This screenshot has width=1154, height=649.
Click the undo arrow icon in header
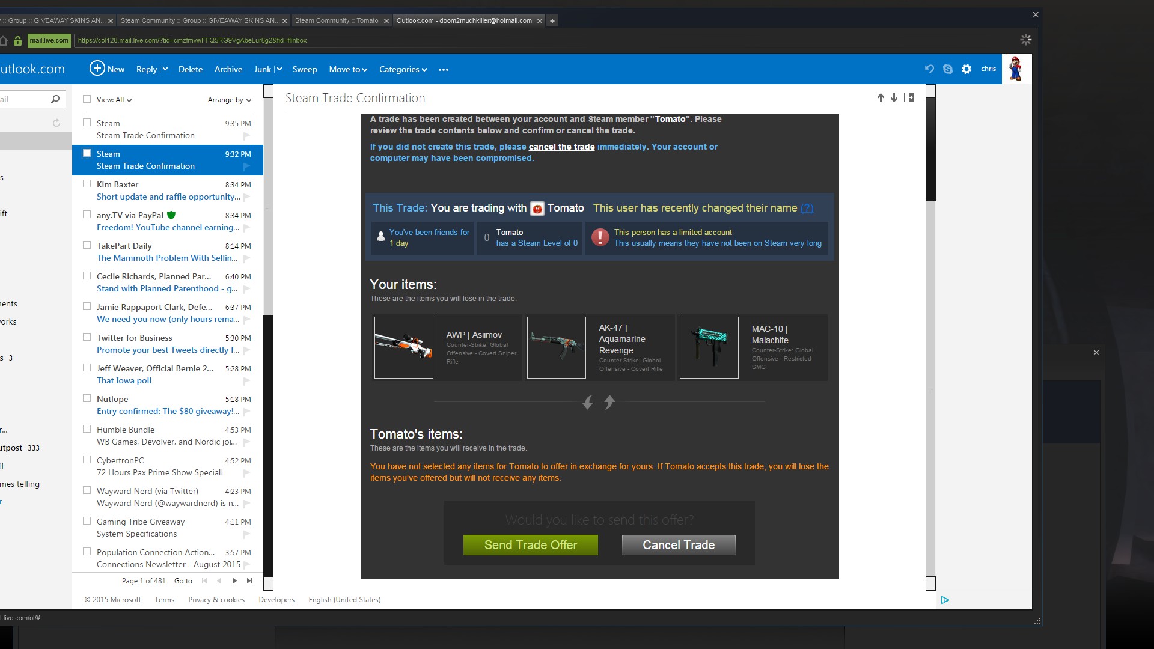click(929, 69)
